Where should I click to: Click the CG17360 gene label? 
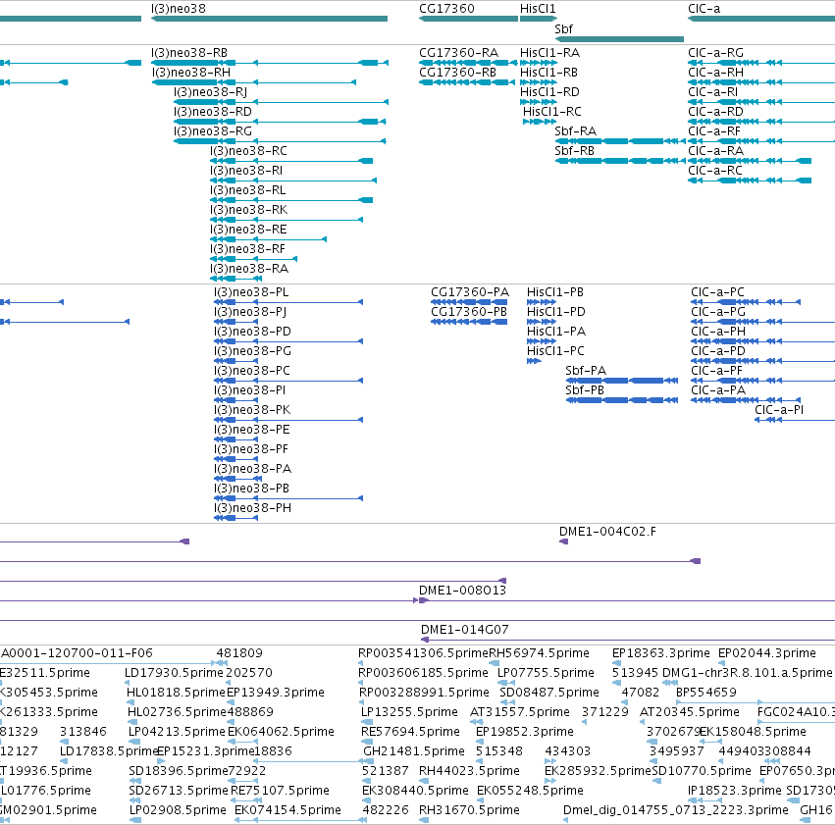click(446, 9)
